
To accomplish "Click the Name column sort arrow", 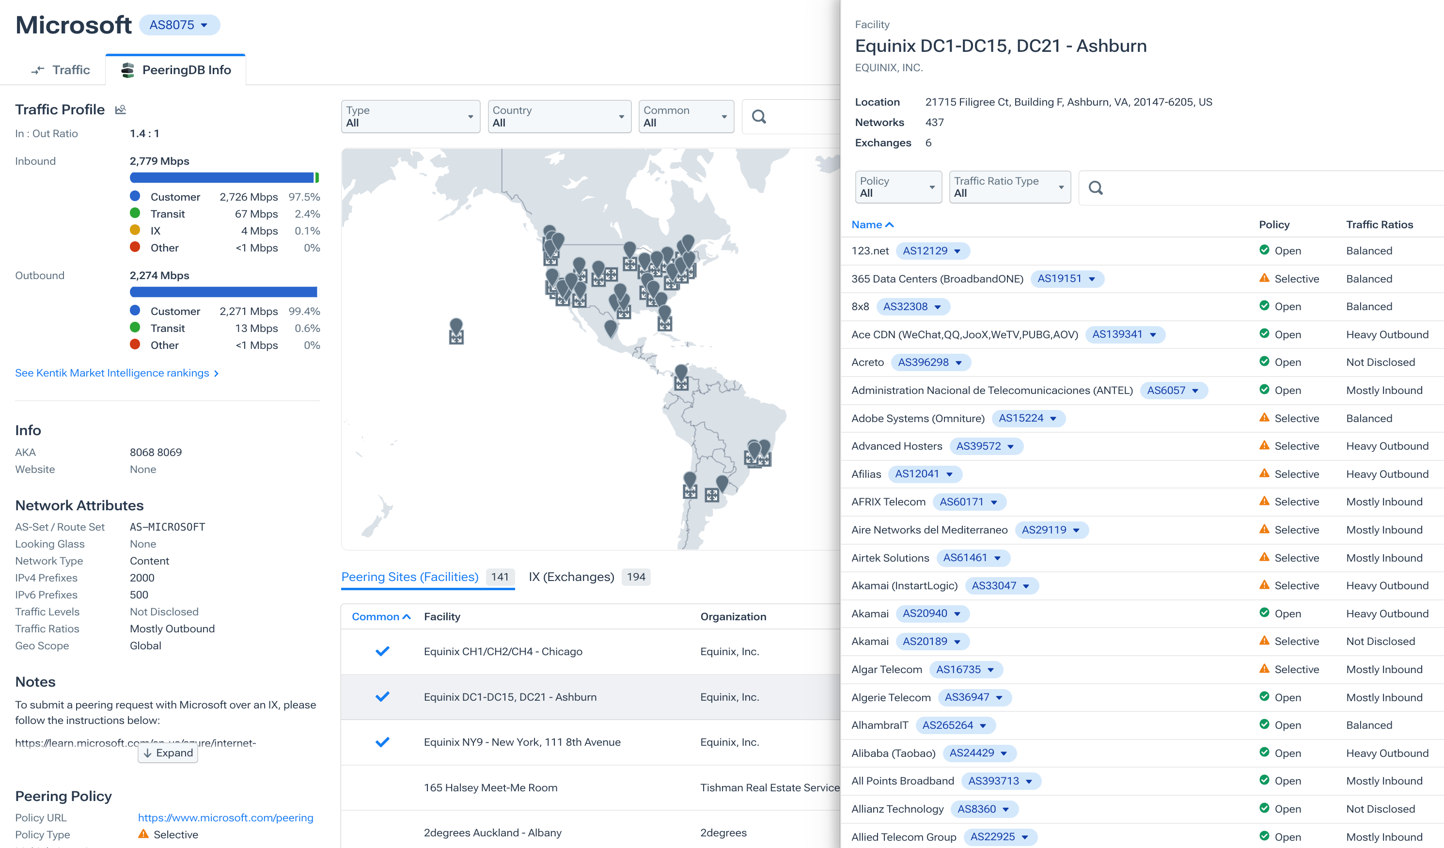I will click(889, 225).
